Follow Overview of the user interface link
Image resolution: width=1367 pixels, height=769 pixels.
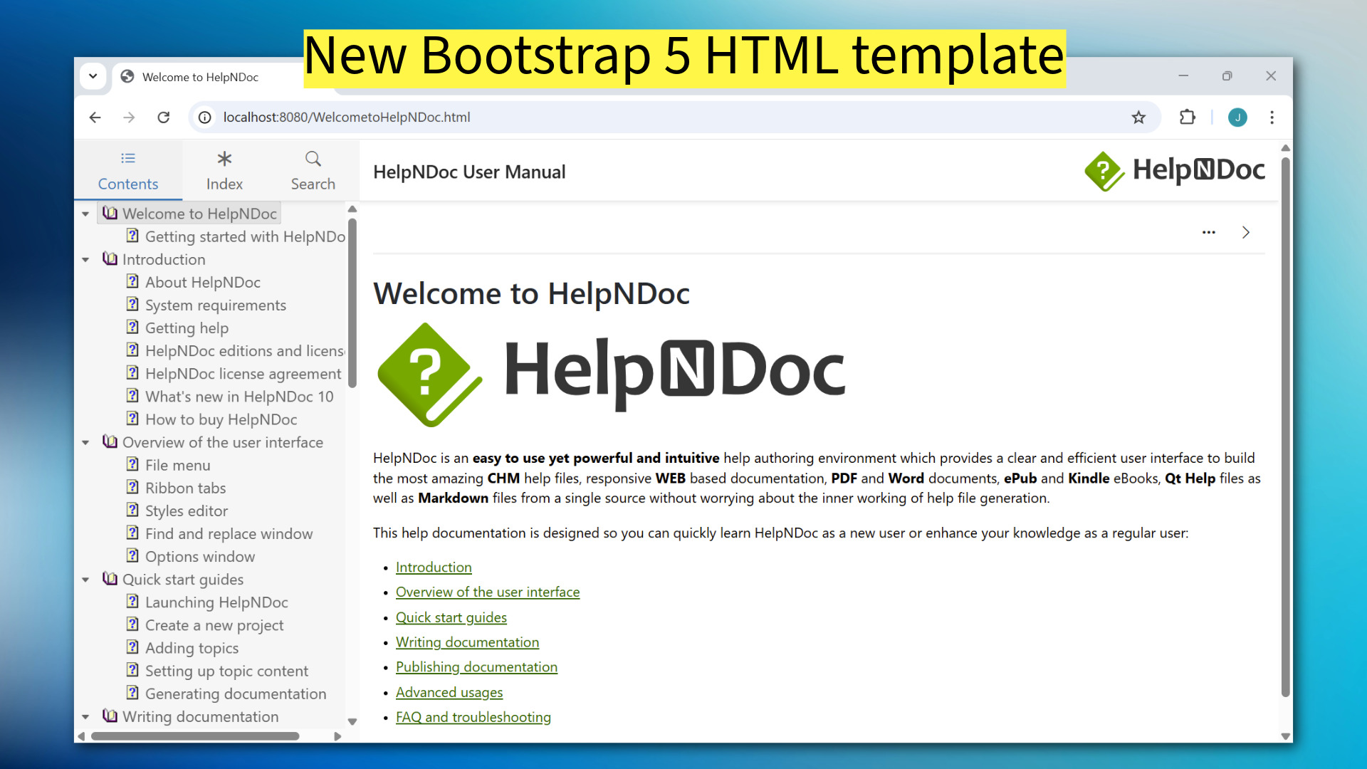[488, 592]
